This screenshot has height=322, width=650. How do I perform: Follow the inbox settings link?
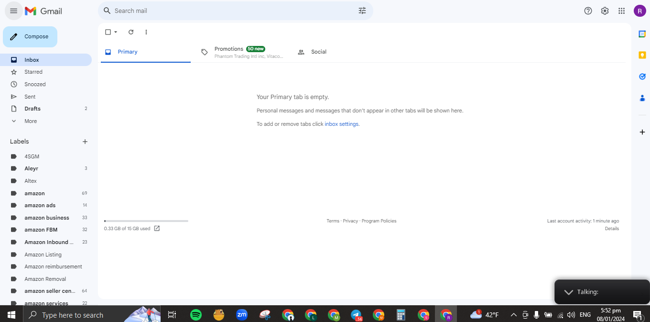coord(342,124)
